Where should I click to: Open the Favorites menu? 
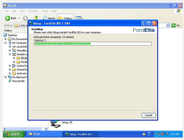33,11
